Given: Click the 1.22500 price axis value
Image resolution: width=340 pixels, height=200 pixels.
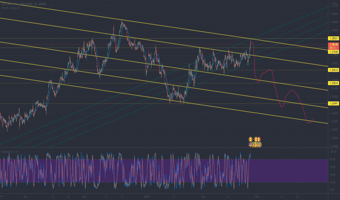Looking at the screenshot, I should click(334, 138).
